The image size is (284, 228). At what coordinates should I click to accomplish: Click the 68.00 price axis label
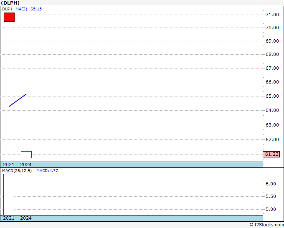click(x=272, y=54)
